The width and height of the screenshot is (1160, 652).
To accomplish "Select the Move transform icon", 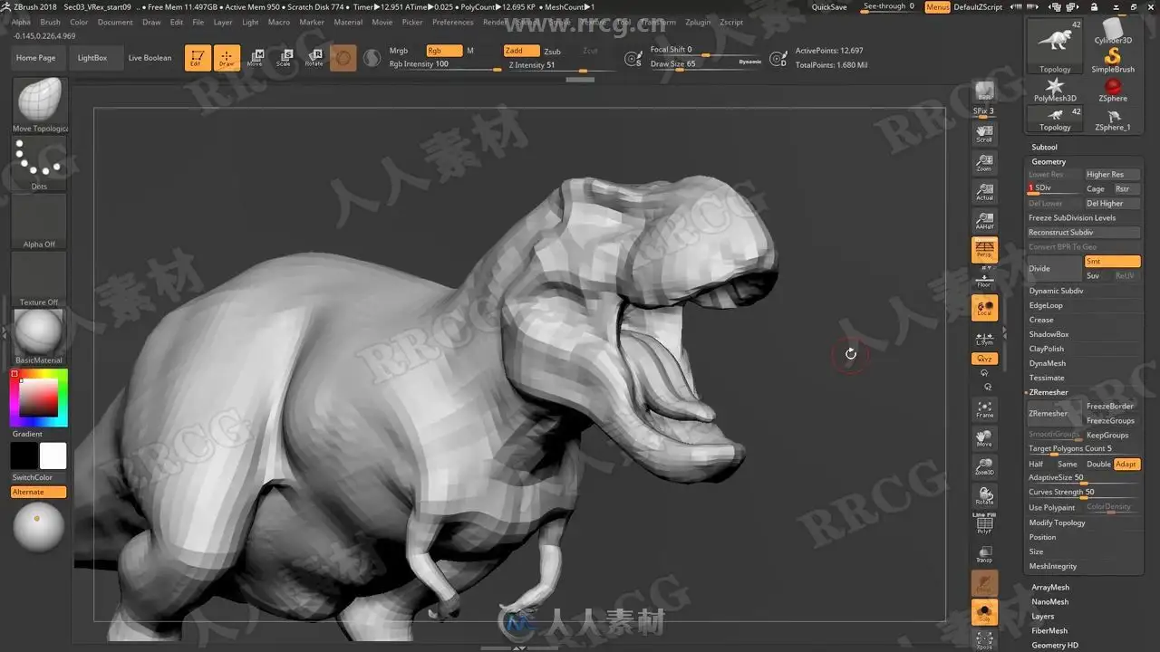I will (x=256, y=58).
